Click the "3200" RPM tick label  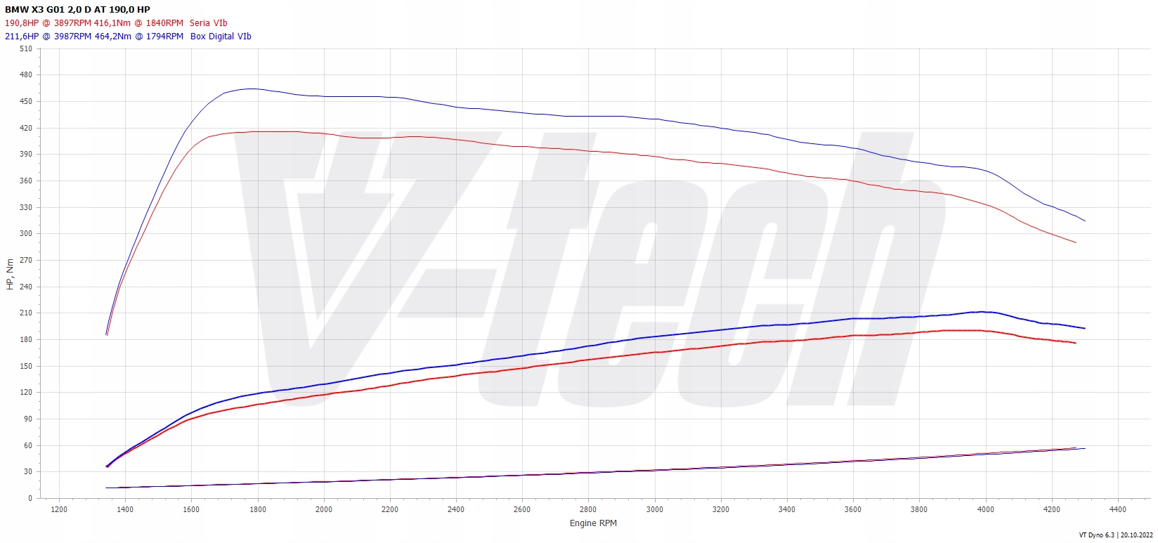[721, 509]
